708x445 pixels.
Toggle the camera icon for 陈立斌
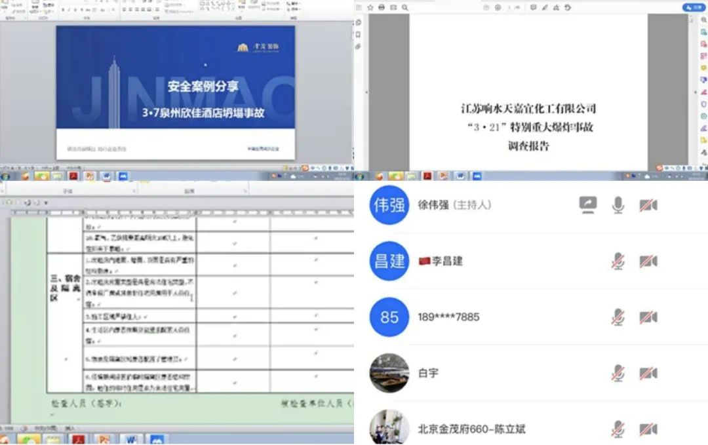click(648, 429)
